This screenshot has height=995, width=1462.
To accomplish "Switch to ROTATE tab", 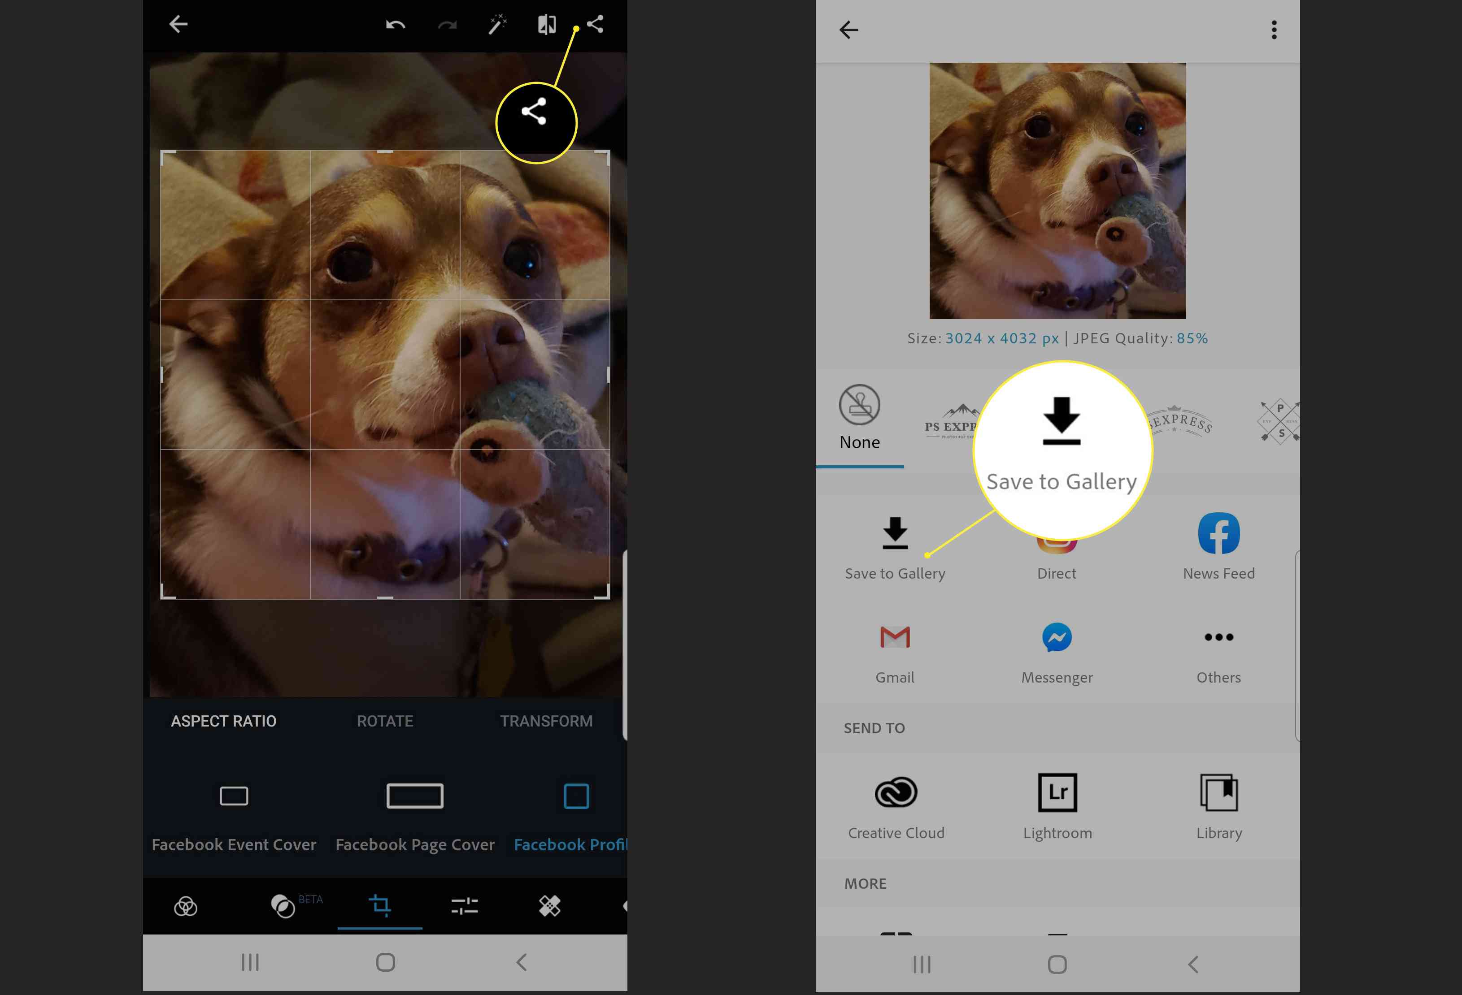I will tap(384, 721).
